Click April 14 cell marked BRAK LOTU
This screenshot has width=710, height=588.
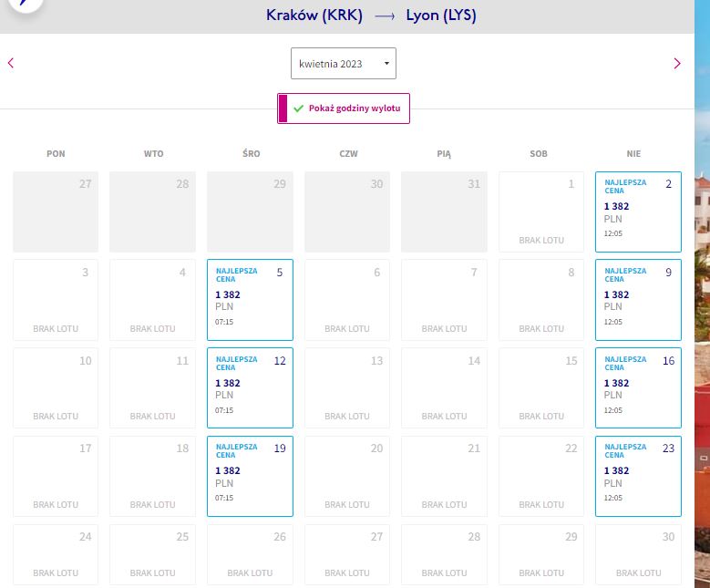[x=444, y=387]
